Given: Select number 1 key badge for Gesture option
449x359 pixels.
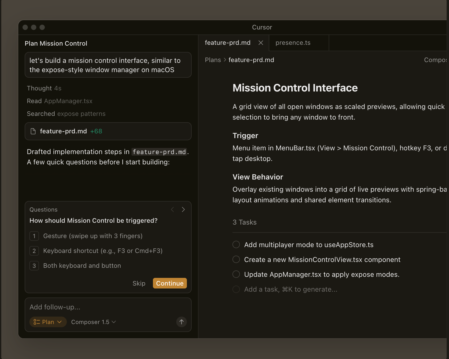Looking at the screenshot, I should coord(34,236).
